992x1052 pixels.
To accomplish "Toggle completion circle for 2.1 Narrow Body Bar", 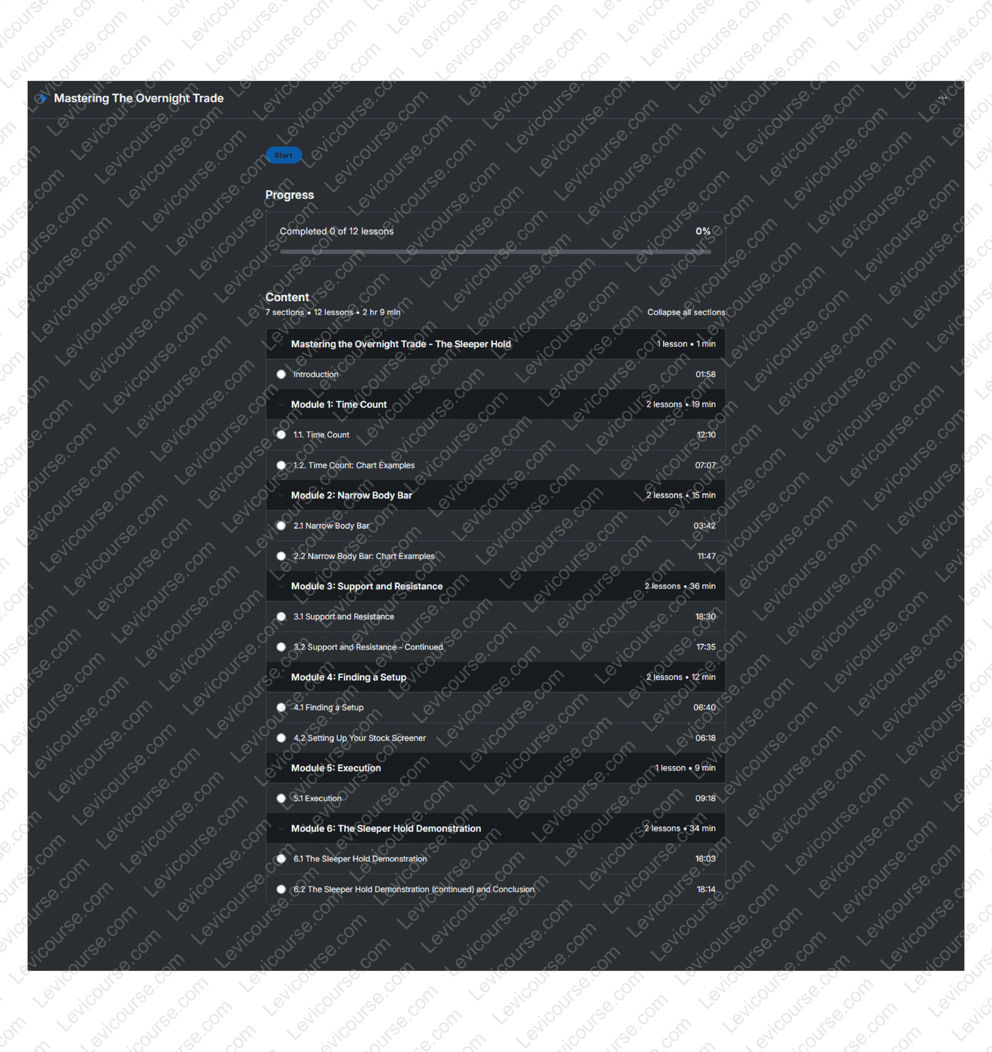I will 281,526.
